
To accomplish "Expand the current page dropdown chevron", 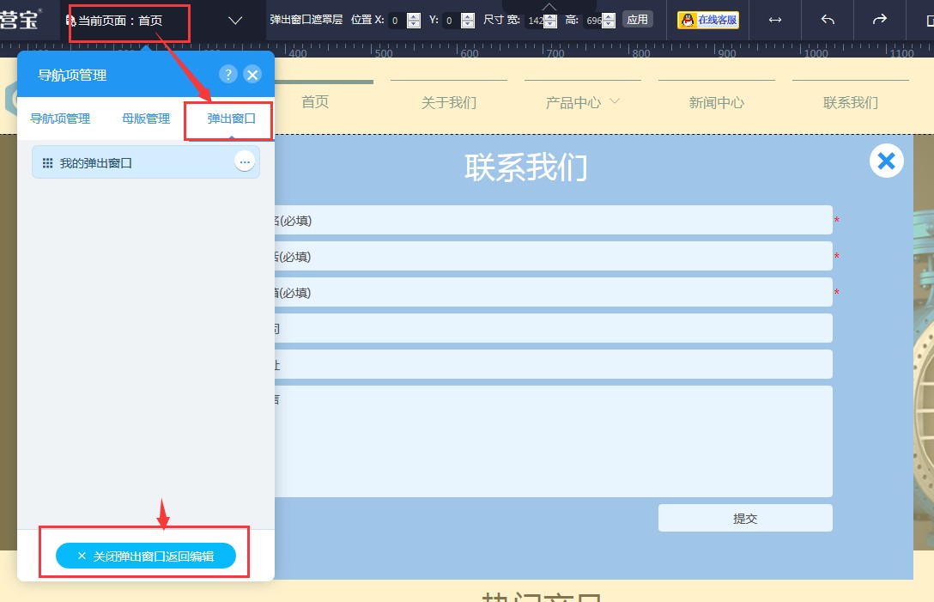I will tap(235, 20).
